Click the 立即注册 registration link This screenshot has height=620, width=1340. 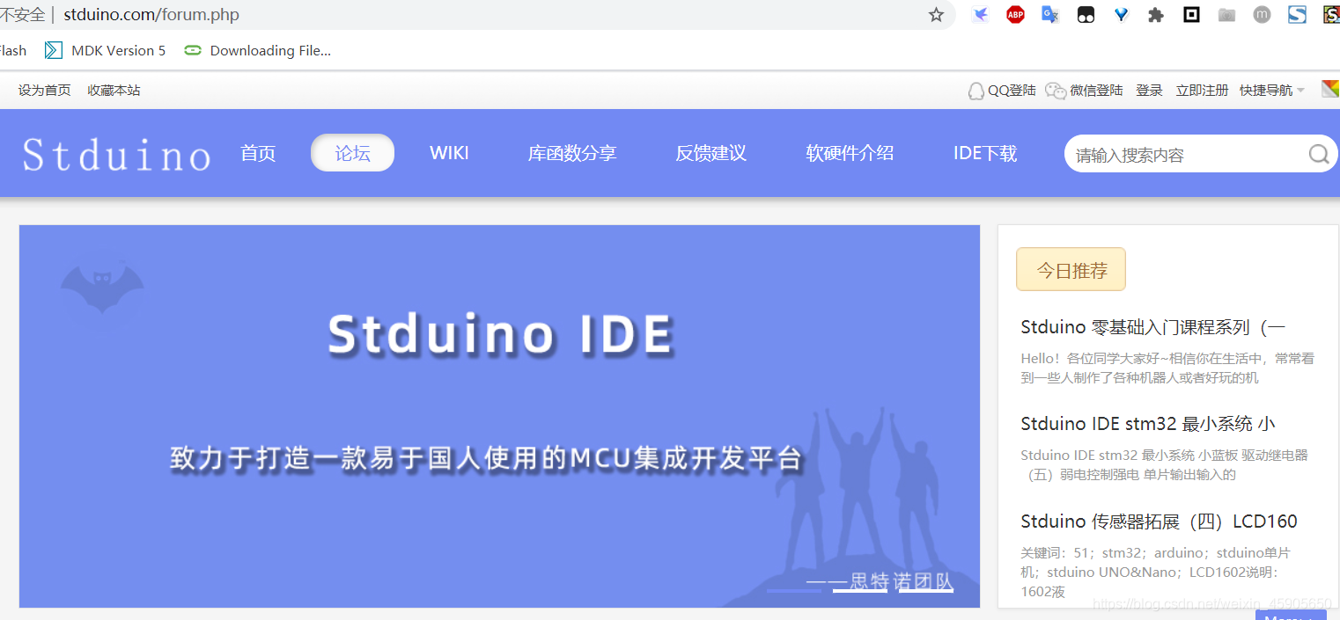(1201, 90)
